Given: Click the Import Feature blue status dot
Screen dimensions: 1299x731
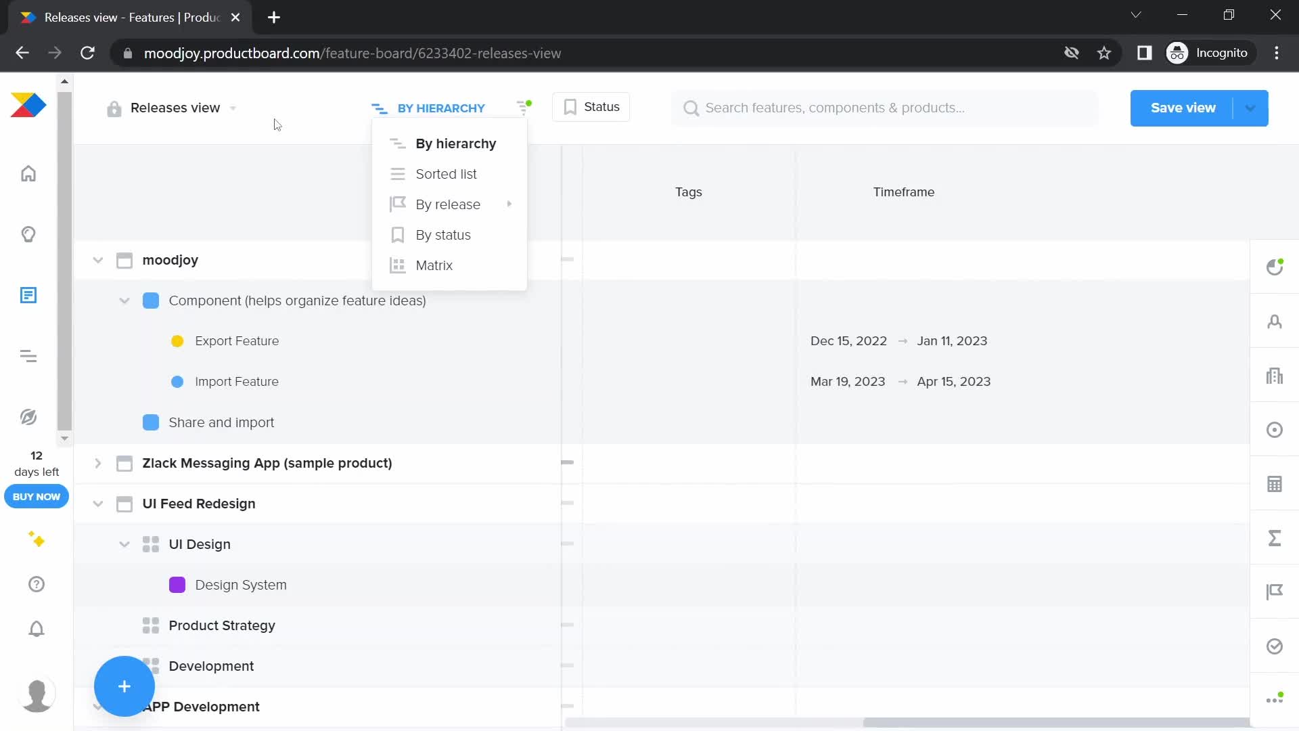Looking at the screenshot, I should click(177, 382).
